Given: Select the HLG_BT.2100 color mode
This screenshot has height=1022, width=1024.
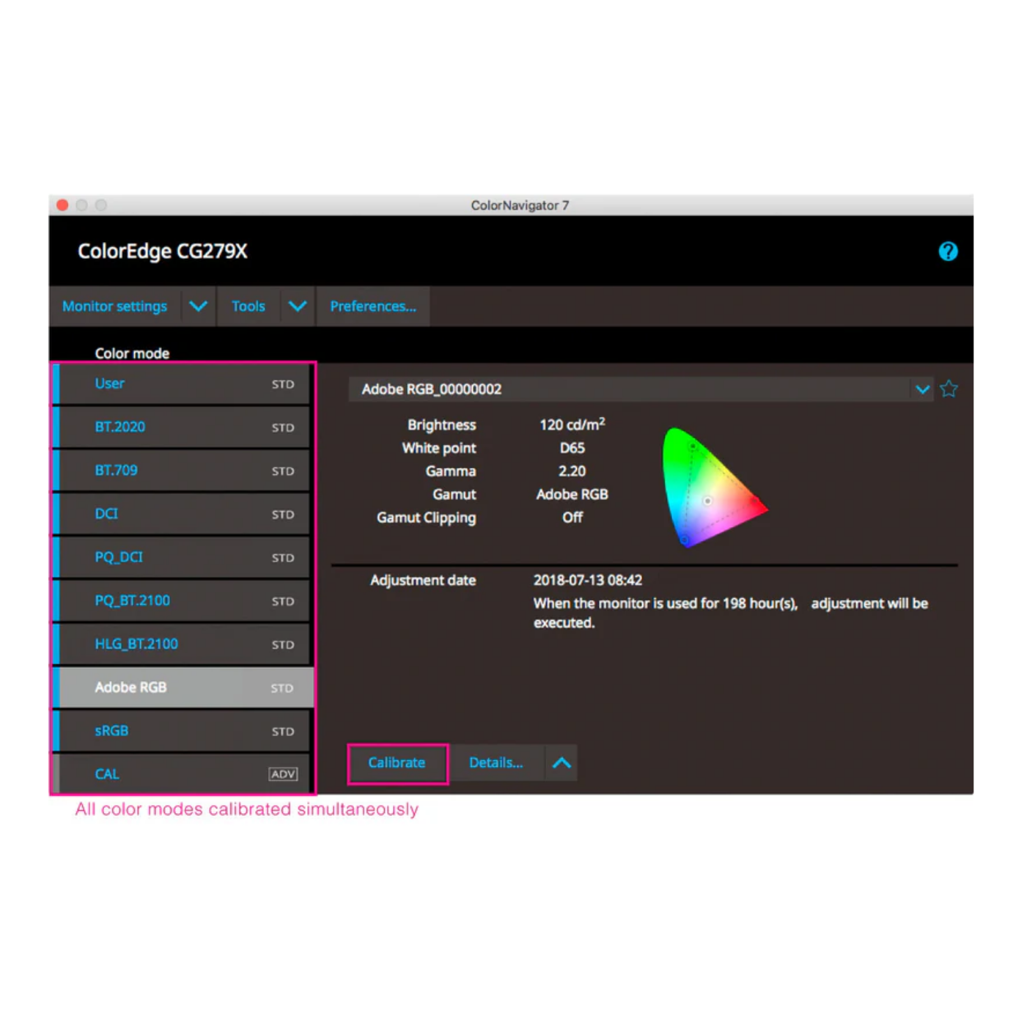Looking at the screenshot, I should pyautogui.click(x=180, y=644).
